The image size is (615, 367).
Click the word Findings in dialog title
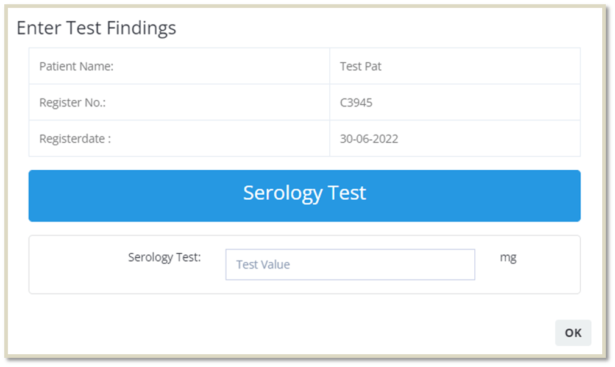coord(141,29)
